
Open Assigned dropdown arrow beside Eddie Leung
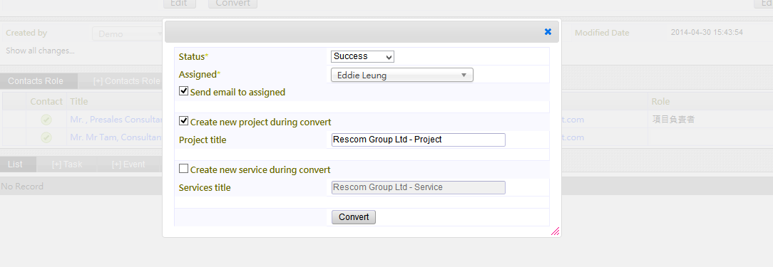pyautogui.click(x=464, y=75)
